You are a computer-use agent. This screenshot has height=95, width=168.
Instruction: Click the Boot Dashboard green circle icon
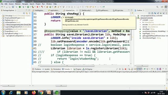coord(20,7)
